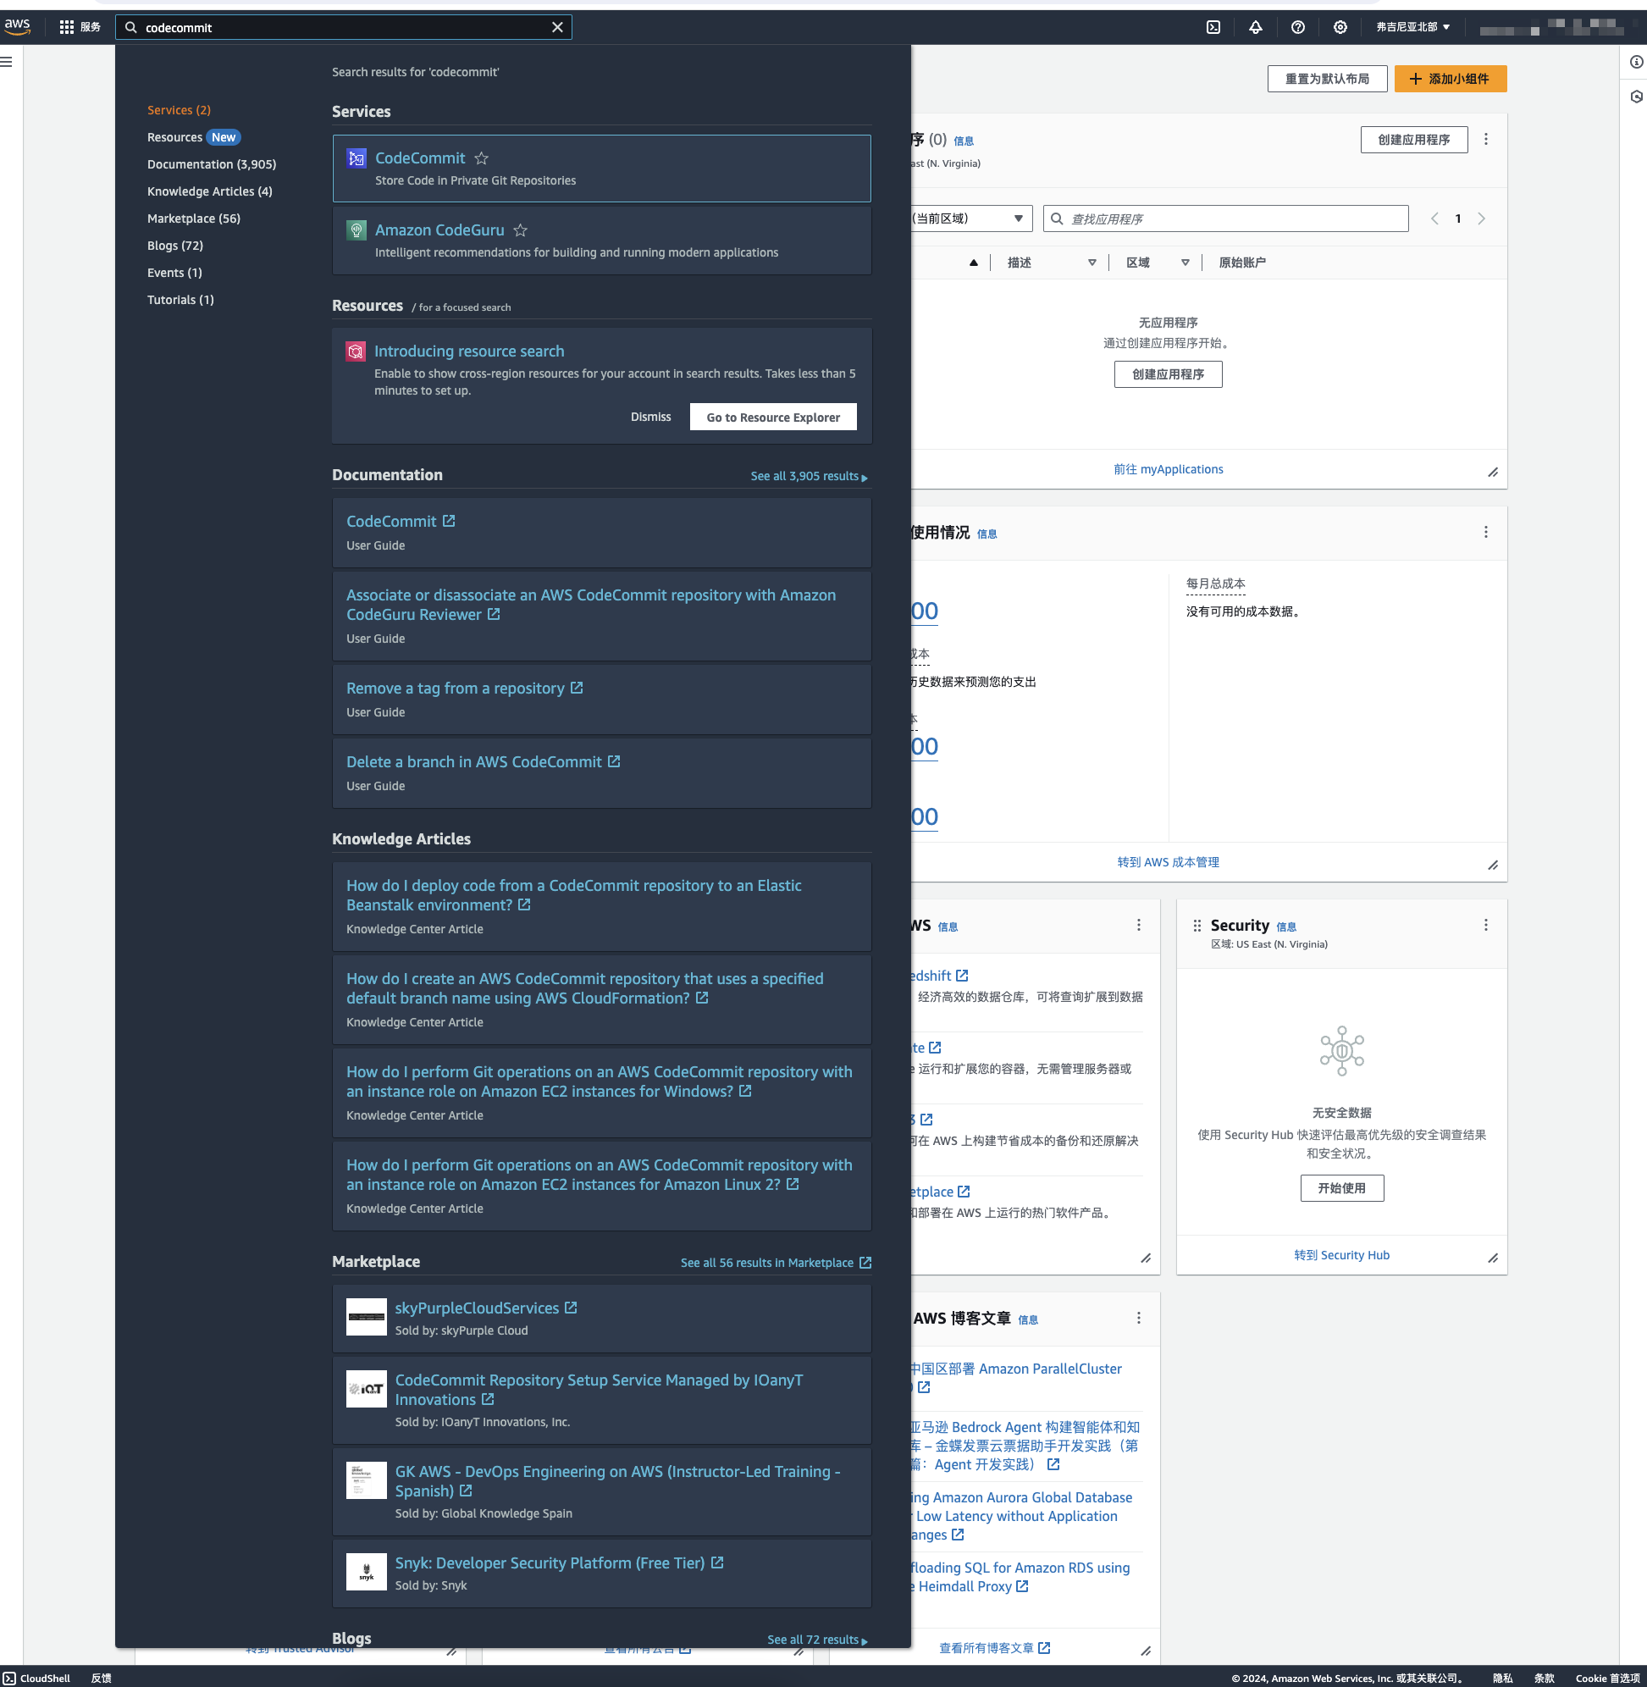Filter results by Marketplace (56)

point(194,218)
